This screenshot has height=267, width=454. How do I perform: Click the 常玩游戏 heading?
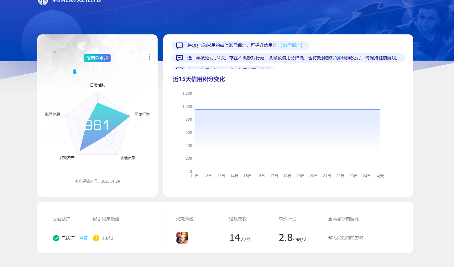(185, 219)
